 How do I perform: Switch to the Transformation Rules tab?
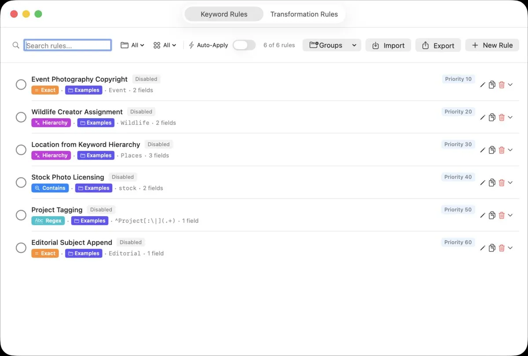point(304,14)
